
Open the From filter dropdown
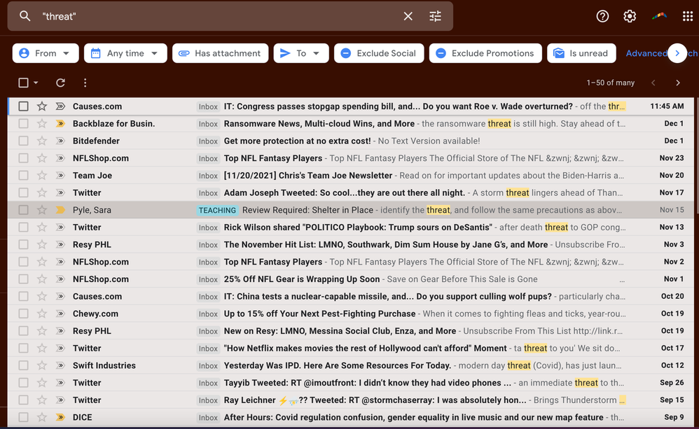(46, 53)
